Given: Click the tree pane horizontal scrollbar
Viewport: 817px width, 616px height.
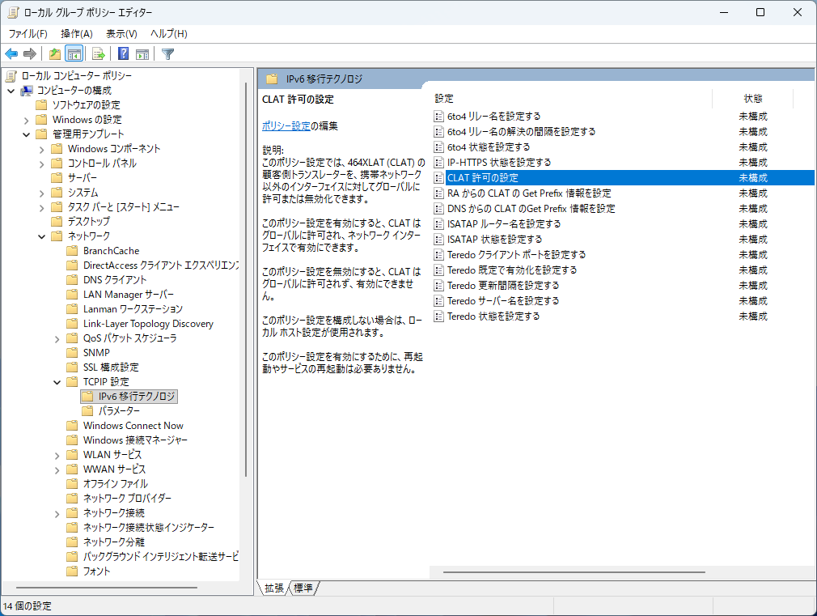Looking at the screenshot, I should point(107,588).
